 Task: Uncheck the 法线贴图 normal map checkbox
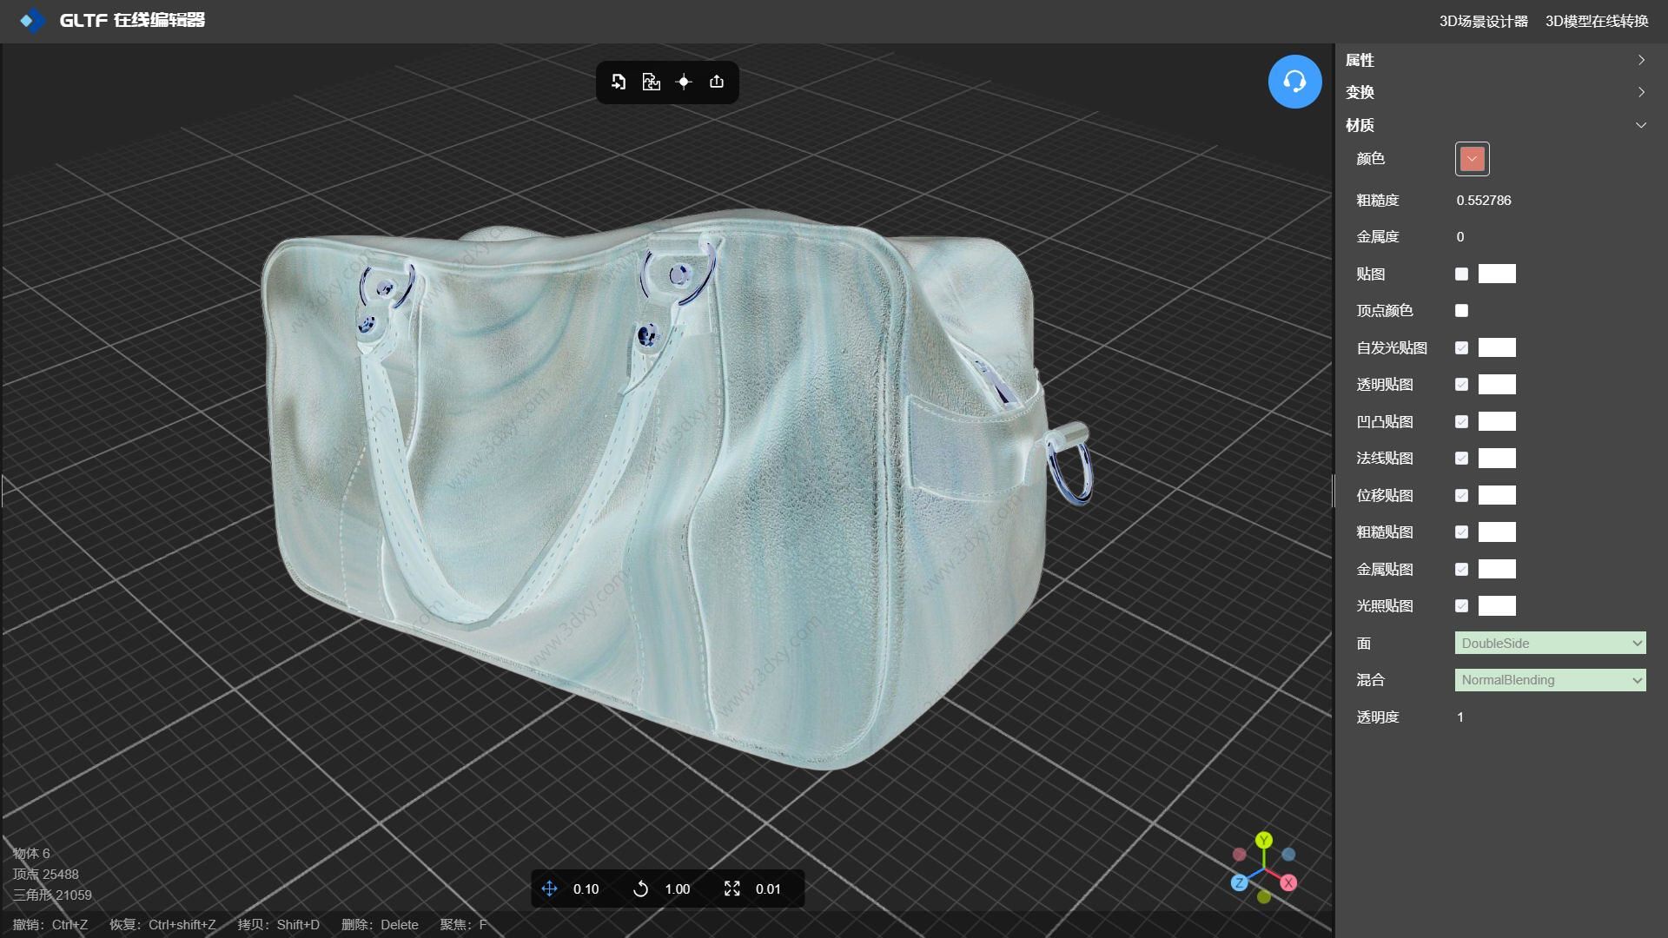(x=1461, y=459)
